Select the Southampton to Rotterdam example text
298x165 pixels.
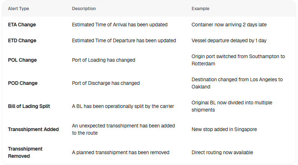pos(238,60)
